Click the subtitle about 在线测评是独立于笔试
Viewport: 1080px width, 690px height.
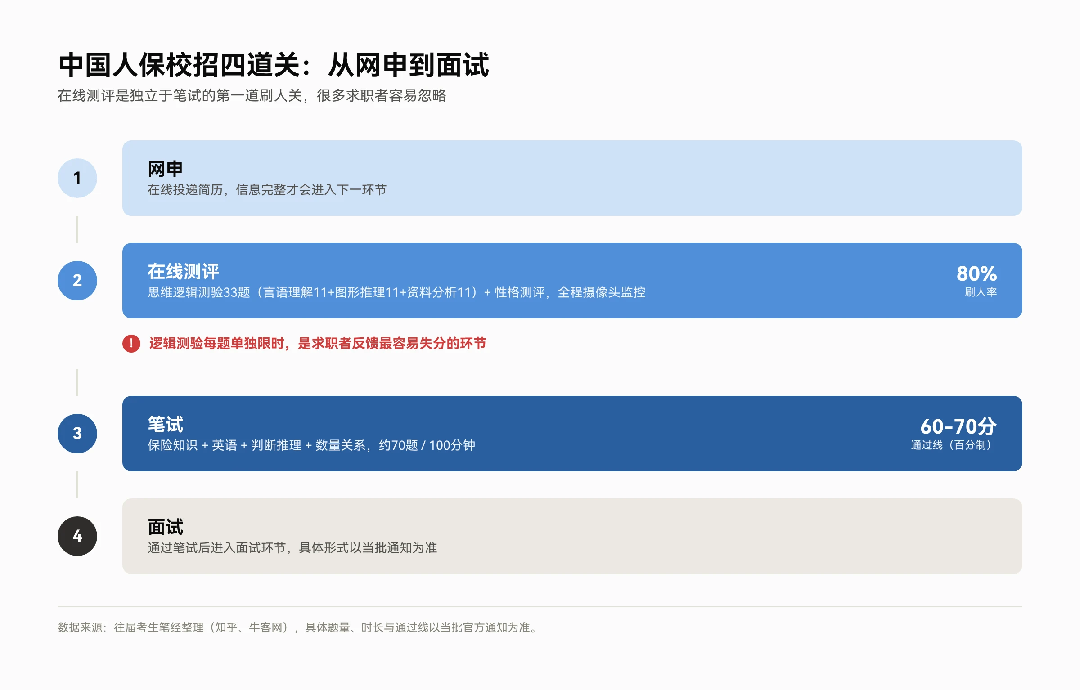(x=252, y=95)
